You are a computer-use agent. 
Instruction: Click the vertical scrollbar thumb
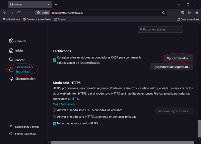pos(199,129)
